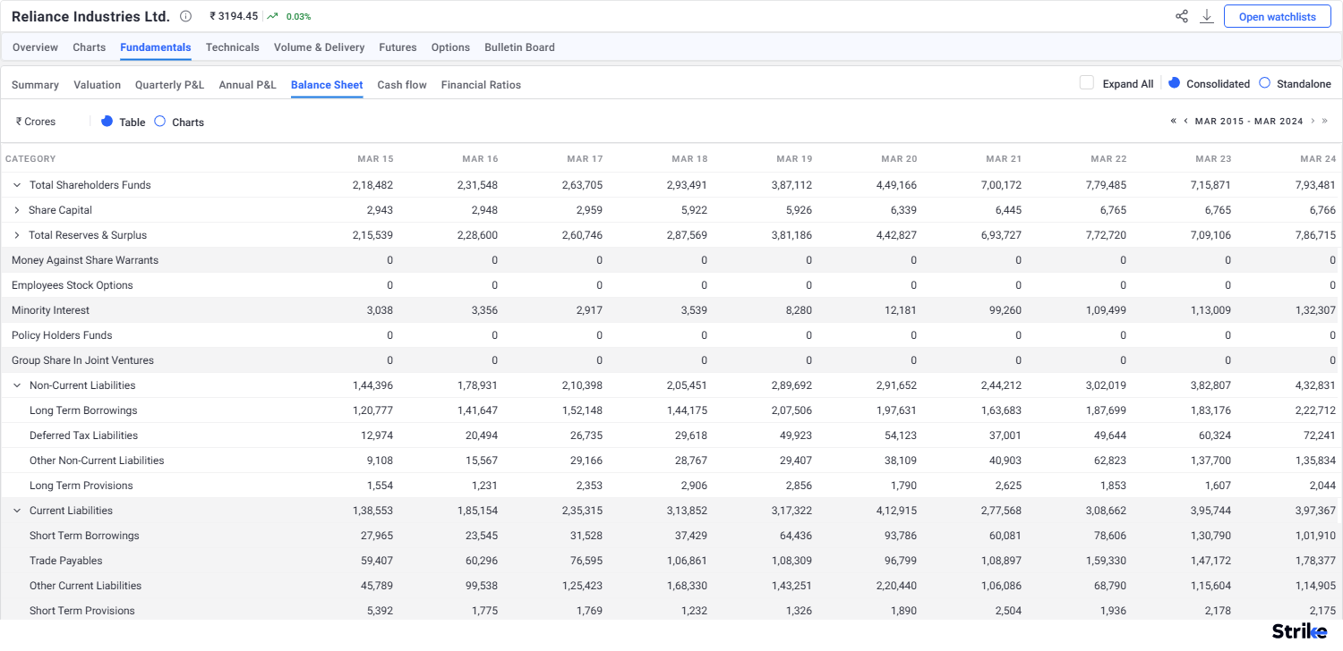The height and width of the screenshot is (651, 1343).
Task: Switch to Summary sub-tab
Action: point(35,85)
